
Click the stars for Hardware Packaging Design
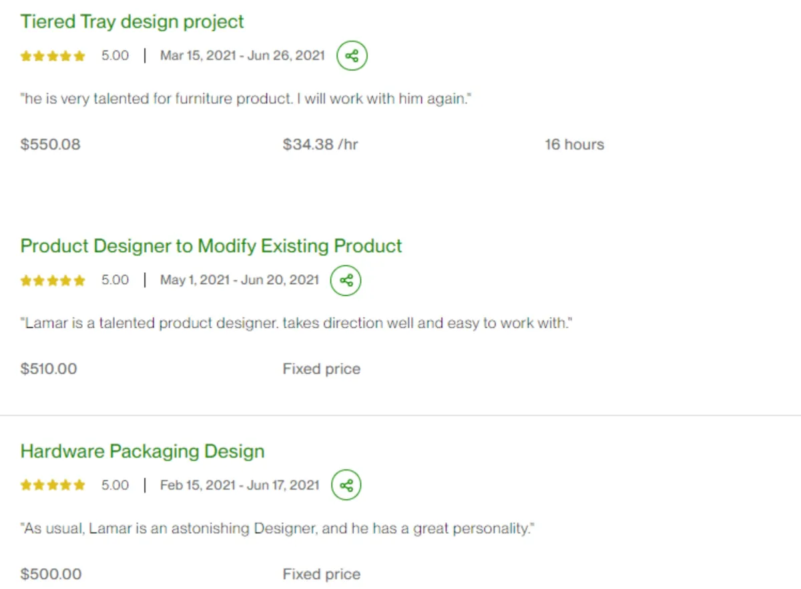[53, 485]
